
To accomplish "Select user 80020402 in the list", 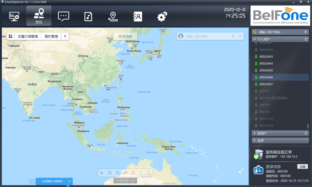I will tap(280, 50).
